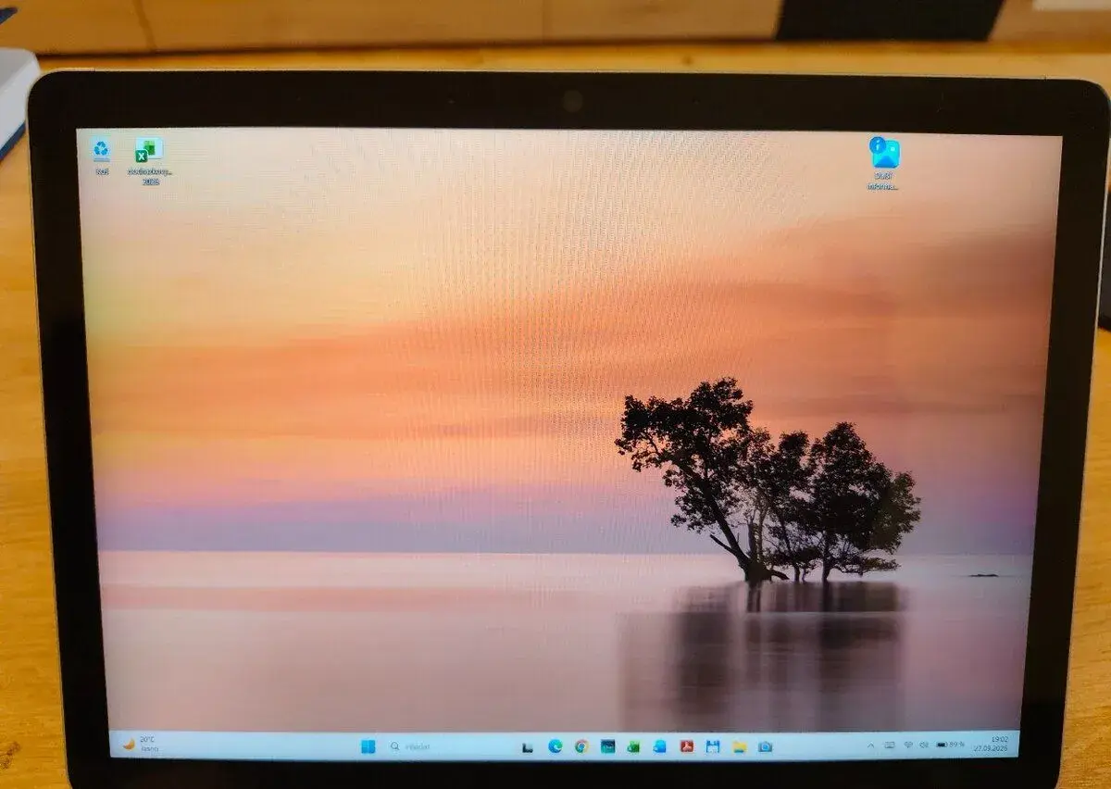Open the floppy disk save app icon
The image size is (1111, 789).
(x=713, y=746)
